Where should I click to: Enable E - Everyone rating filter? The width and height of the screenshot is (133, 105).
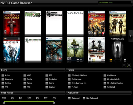(x=69, y=79)
